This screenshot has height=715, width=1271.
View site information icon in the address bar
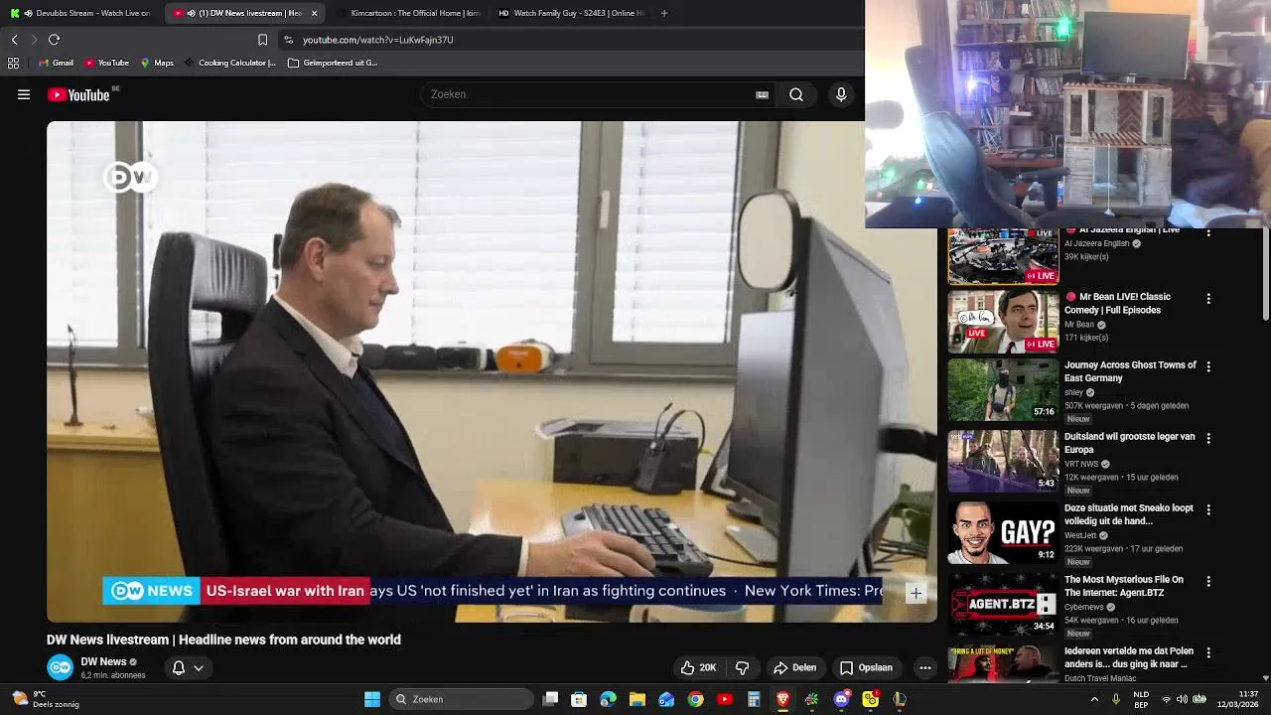[288, 40]
